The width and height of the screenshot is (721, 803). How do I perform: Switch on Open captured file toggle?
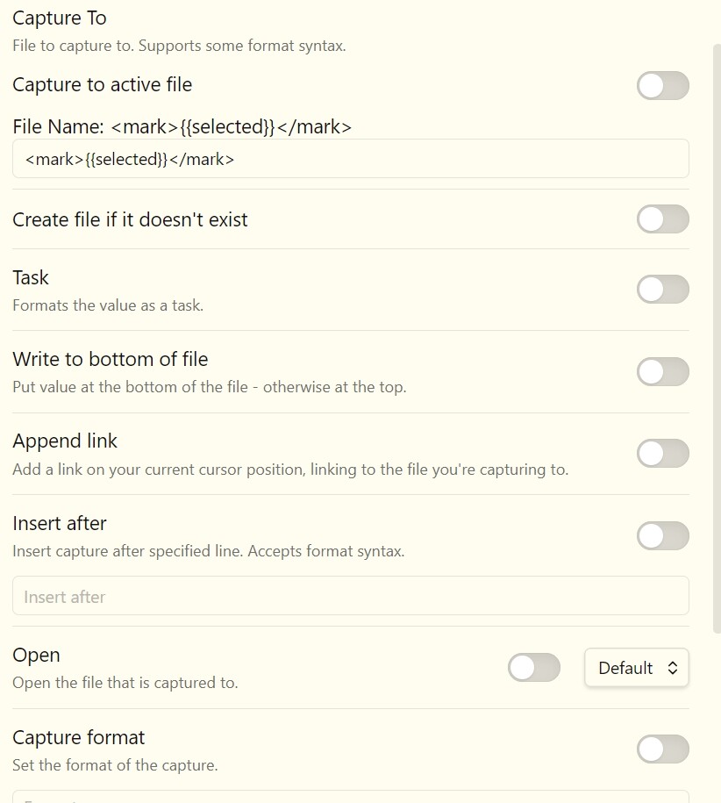533,668
